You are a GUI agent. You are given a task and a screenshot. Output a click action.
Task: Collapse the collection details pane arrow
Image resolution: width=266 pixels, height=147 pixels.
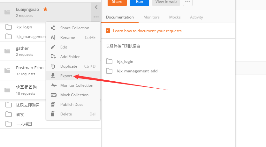(x=96, y=7)
